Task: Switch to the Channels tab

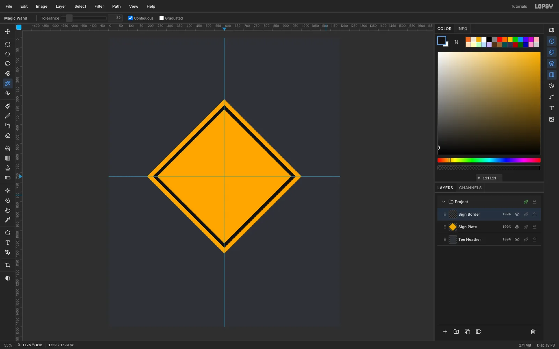Action: [470, 188]
